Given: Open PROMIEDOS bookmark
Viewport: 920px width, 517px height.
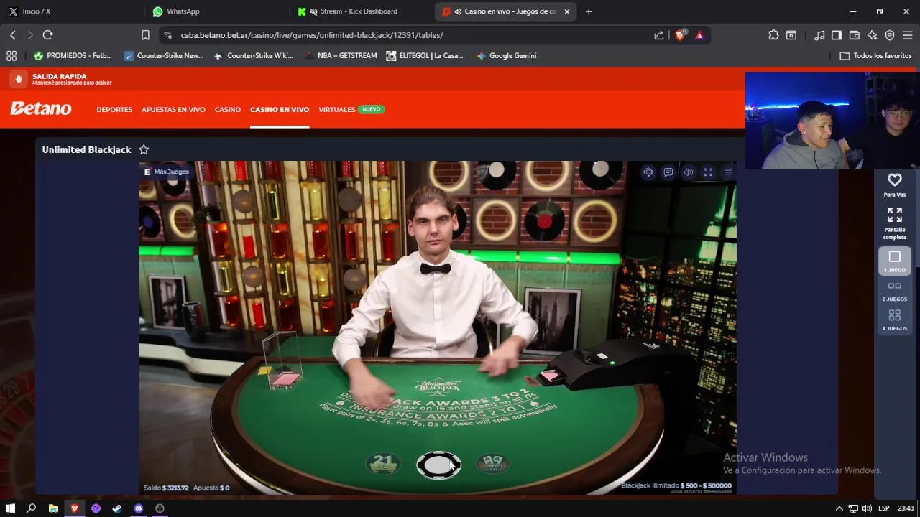Looking at the screenshot, I should [73, 55].
